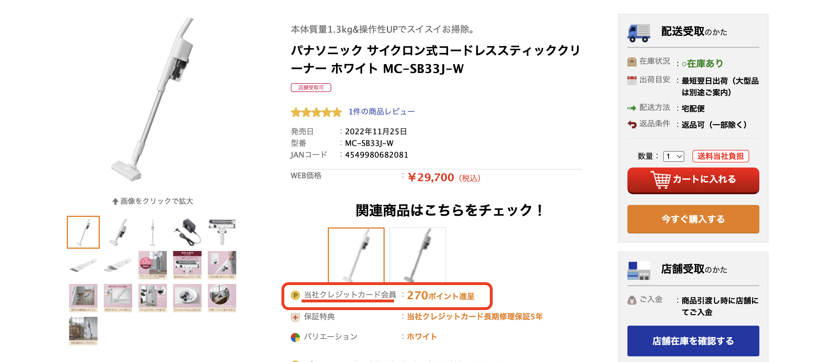
Task: Add item with カートに入れる button
Action: (693, 180)
